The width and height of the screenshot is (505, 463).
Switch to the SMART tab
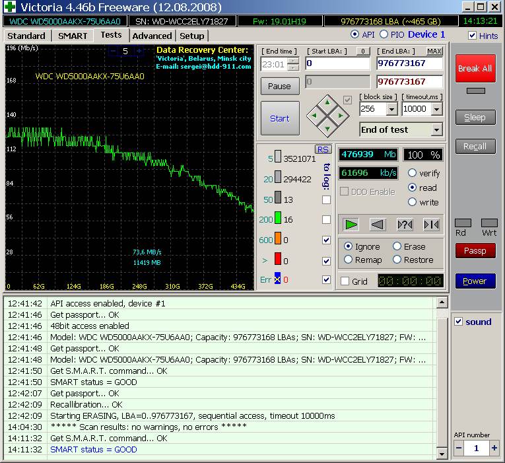click(73, 36)
